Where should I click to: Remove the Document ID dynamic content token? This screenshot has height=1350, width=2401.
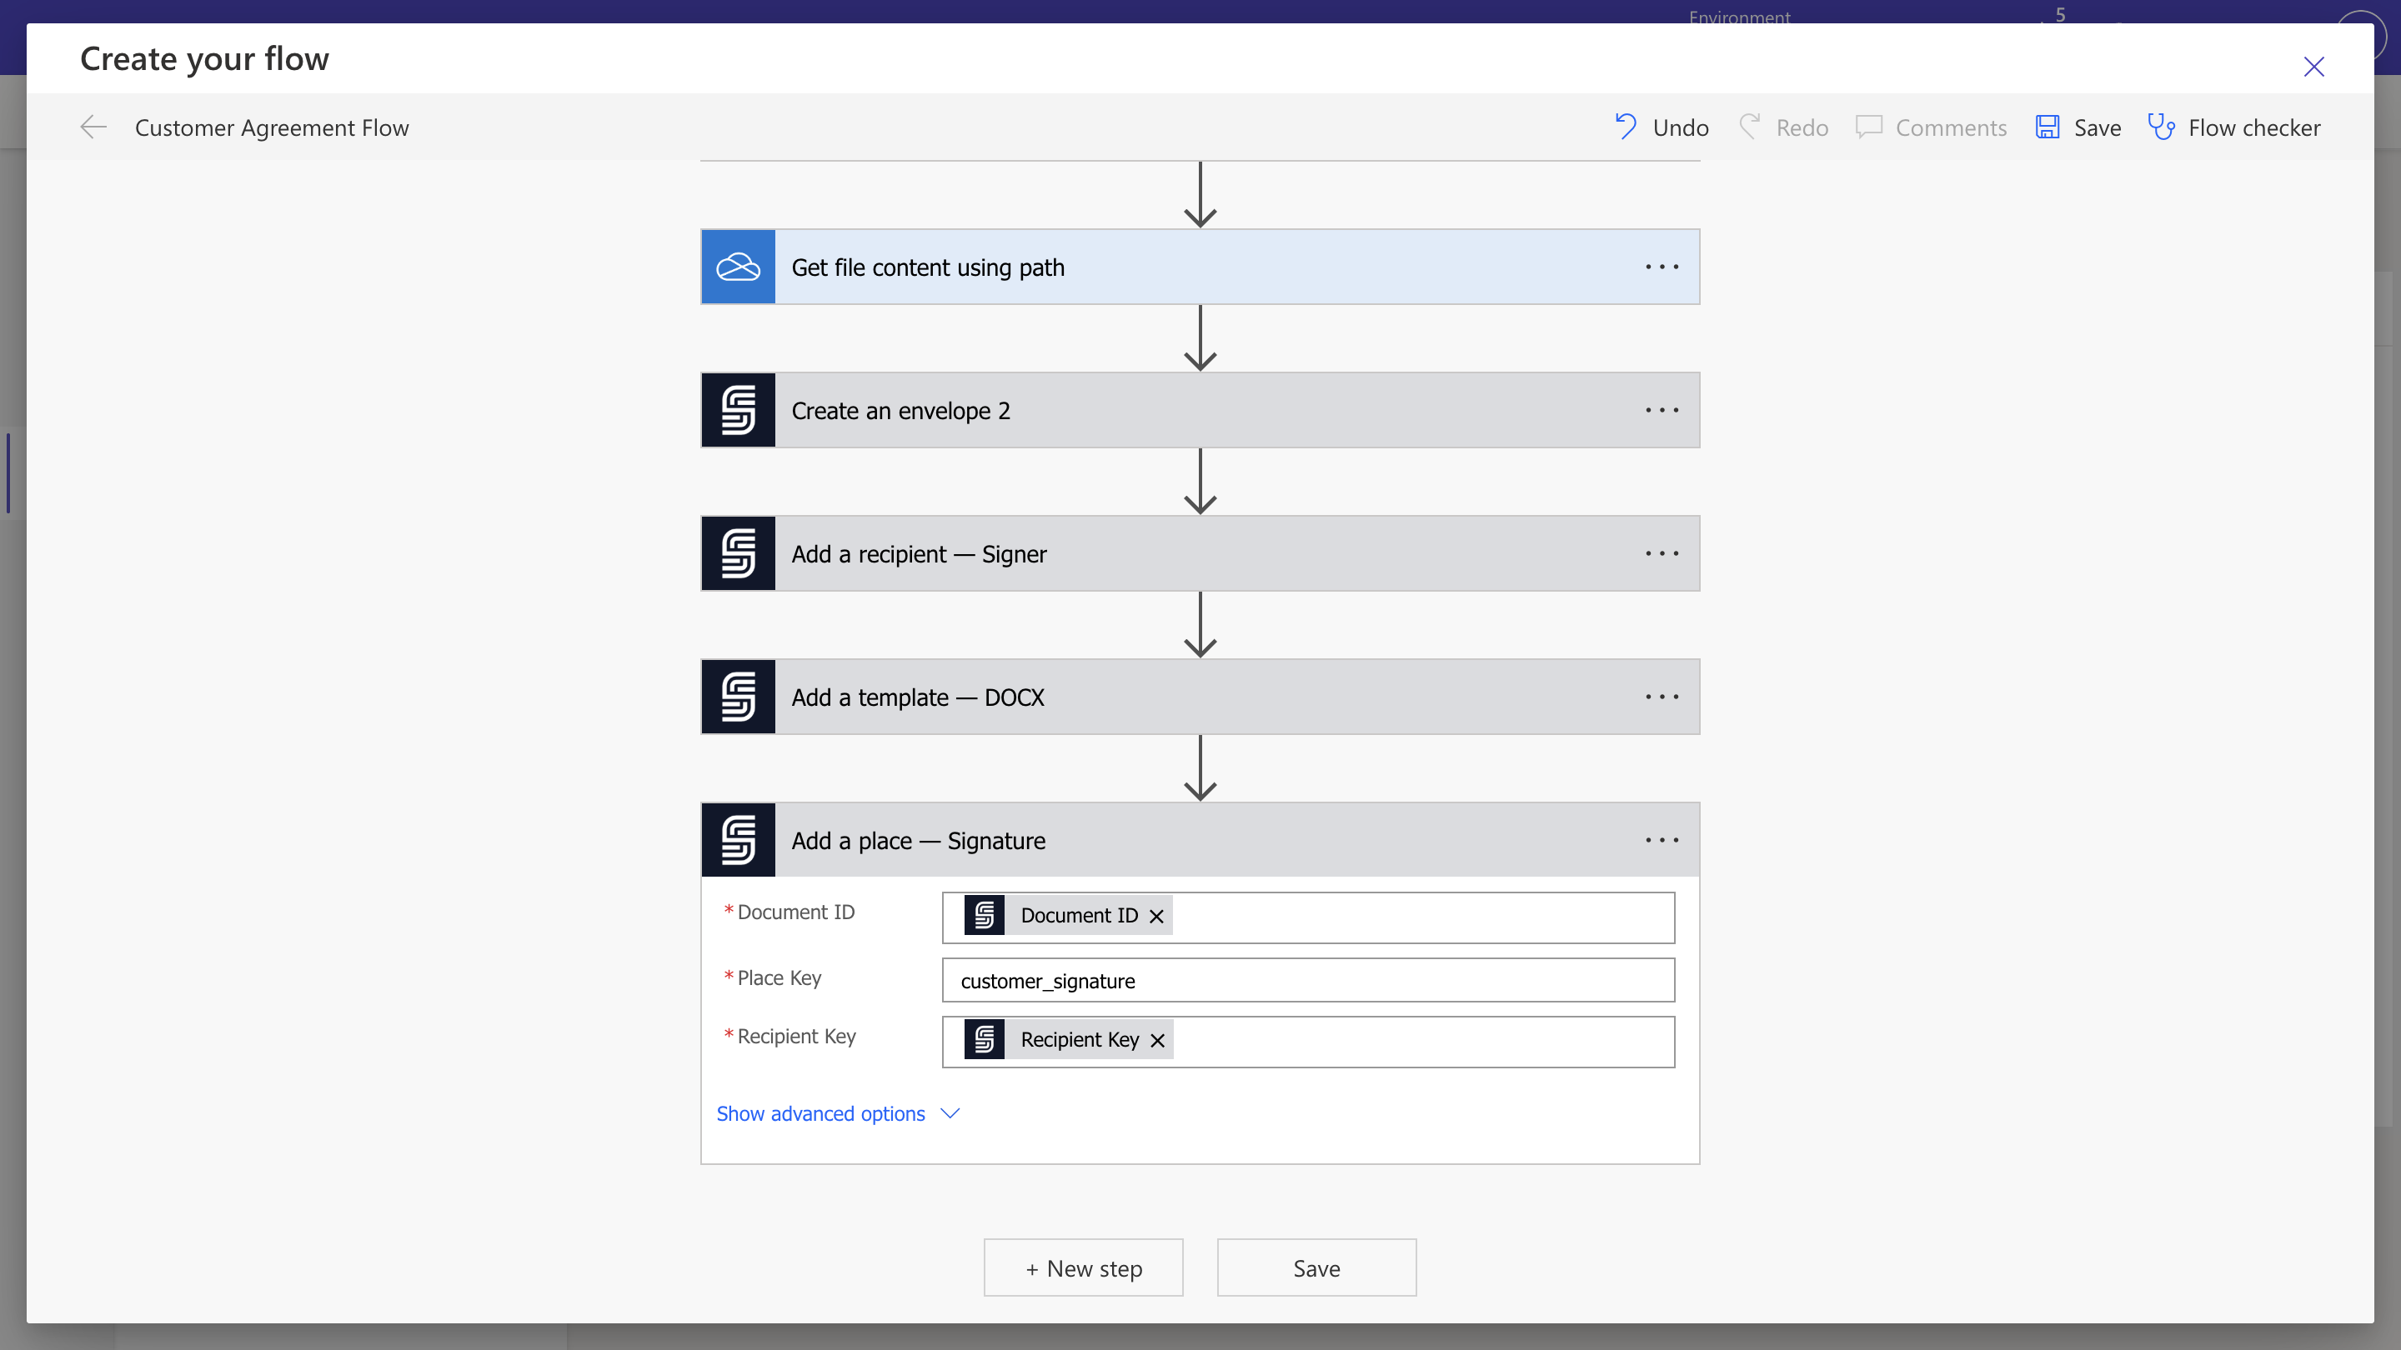pyautogui.click(x=1156, y=917)
